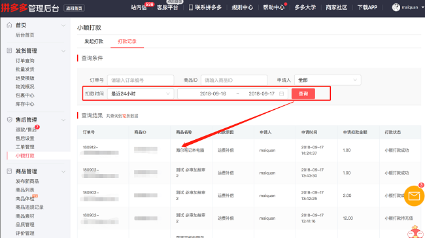This screenshot has width=425, height=238.
Task: Open the orange mail message bubble
Action: pos(414,195)
